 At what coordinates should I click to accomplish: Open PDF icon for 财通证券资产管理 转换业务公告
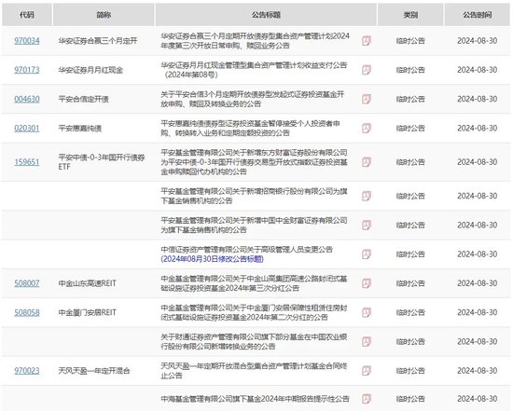pos(367,342)
